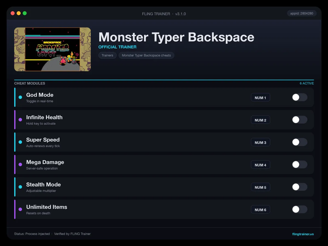Click the cyan dot beside Super Speed

(x=20, y=142)
